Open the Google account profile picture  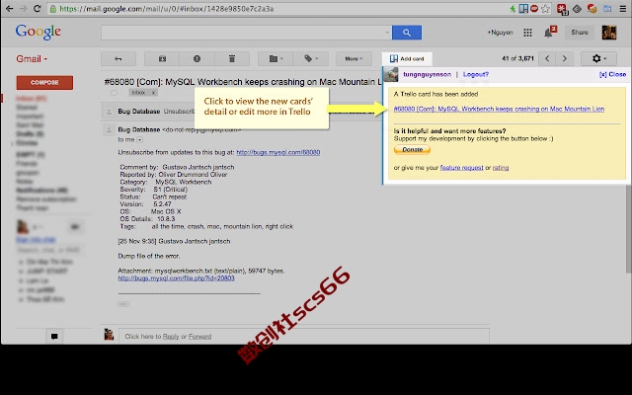[x=609, y=33]
